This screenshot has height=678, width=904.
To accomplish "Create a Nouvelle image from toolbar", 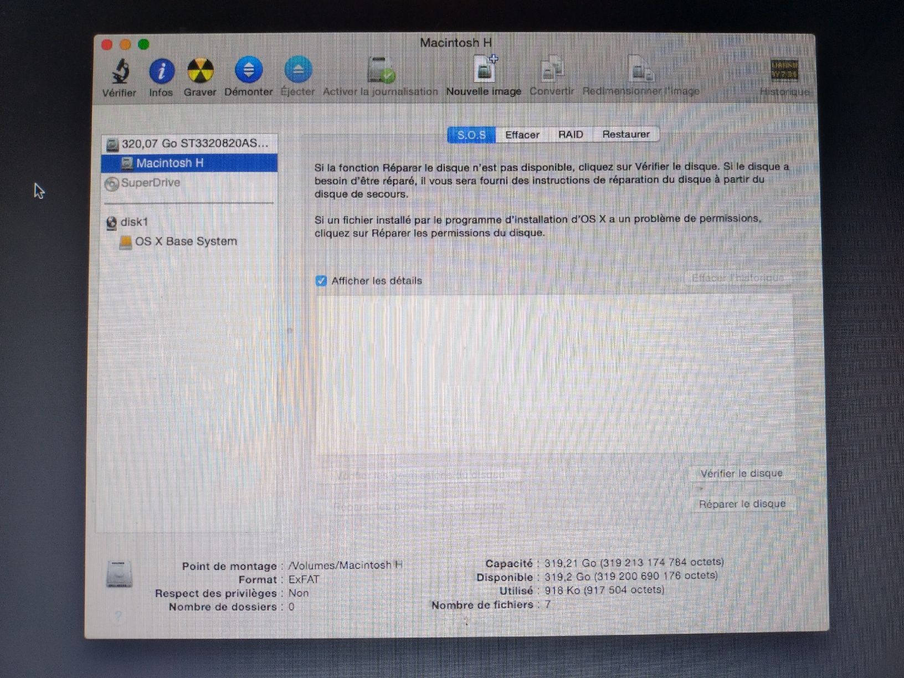I will pos(485,69).
